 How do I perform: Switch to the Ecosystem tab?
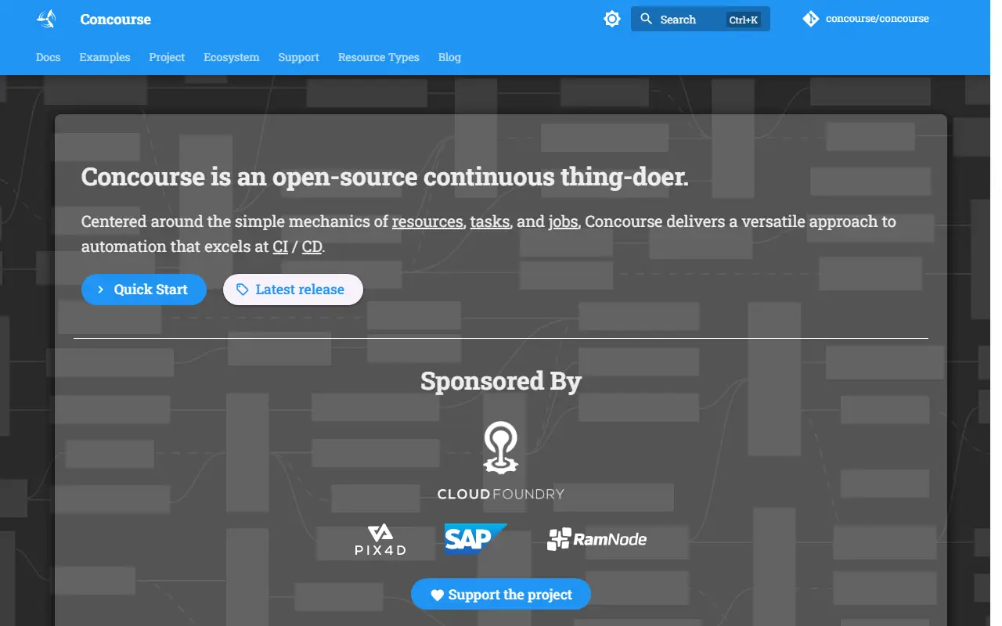pyautogui.click(x=232, y=57)
